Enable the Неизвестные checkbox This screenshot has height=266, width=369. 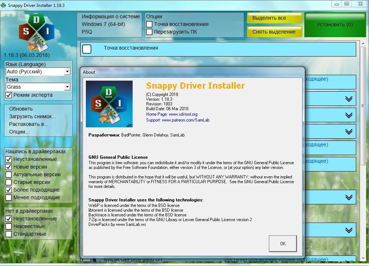click(9, 226)
